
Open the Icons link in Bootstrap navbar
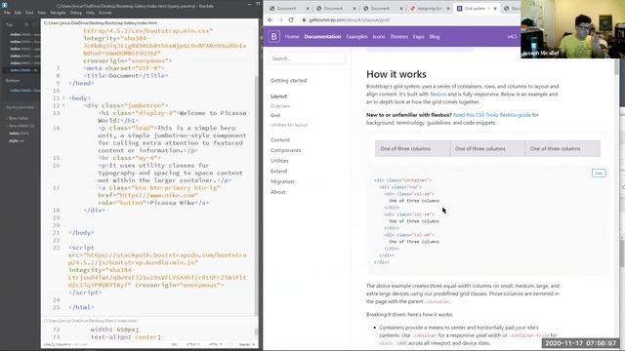pyautogui.click(x=379, y=37)
